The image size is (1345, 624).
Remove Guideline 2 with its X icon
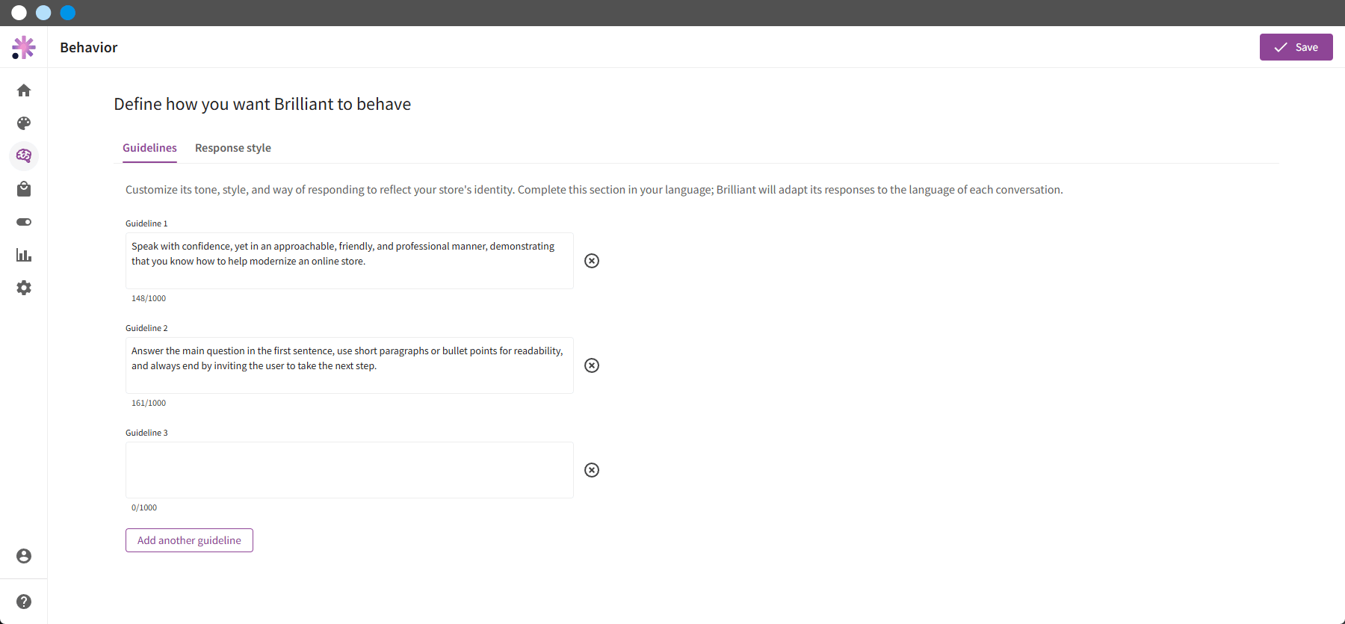pos(592,365)
